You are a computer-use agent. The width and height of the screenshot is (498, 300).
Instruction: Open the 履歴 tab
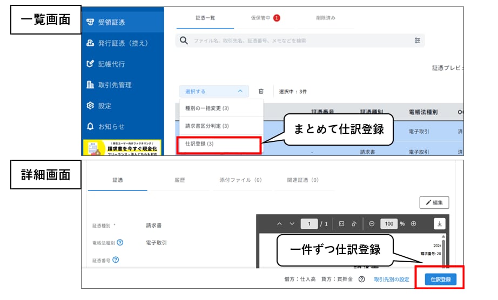tap(179, 180)
